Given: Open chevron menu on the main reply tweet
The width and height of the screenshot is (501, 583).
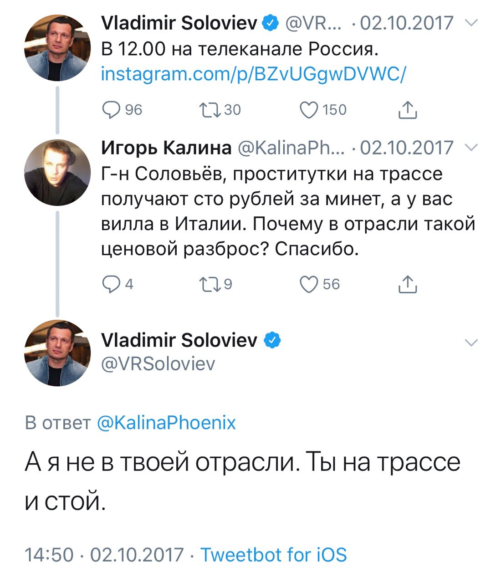Looking at the screenshot, I should [471, 343].
